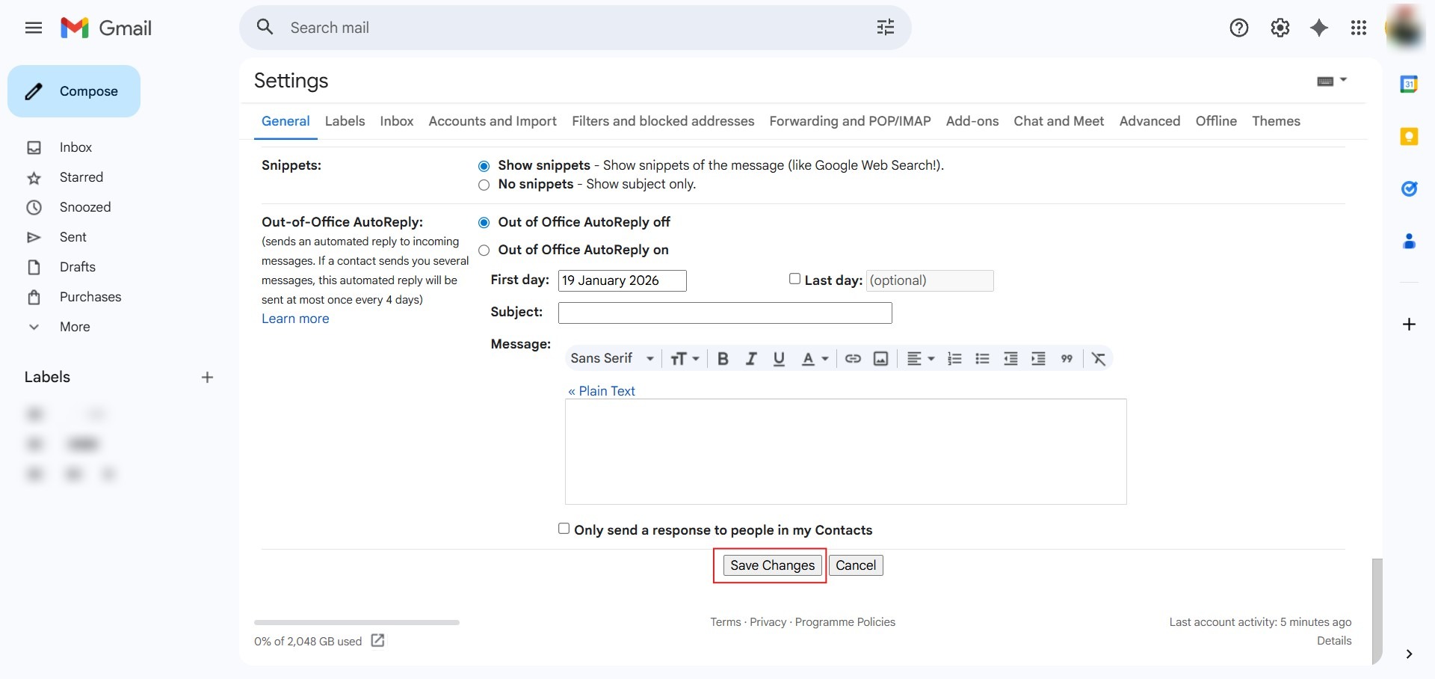Click the remove formatting icon

[1098, 359]
